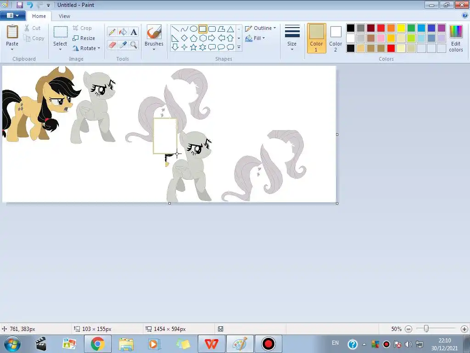Select the Magnifier tool
470x353 pixels.
134,45
